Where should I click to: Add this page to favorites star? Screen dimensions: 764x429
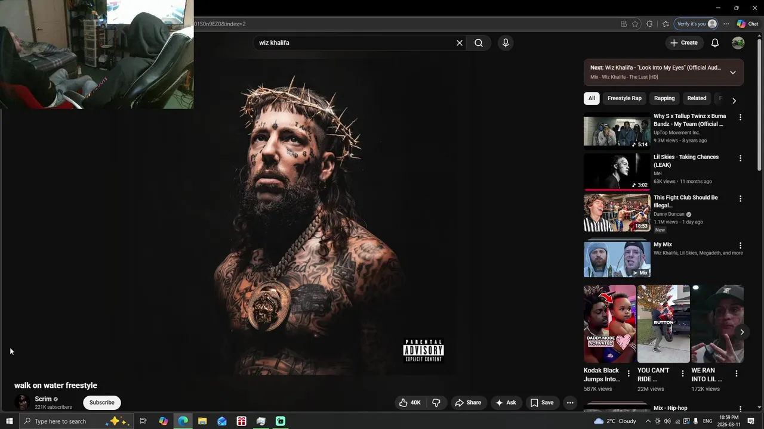[635, 24]
